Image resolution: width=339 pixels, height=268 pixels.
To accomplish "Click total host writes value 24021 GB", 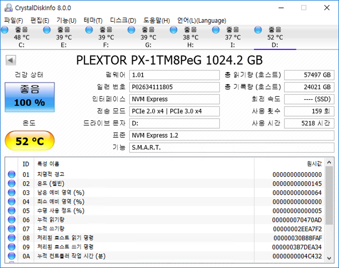I will (x=309, y=87).
